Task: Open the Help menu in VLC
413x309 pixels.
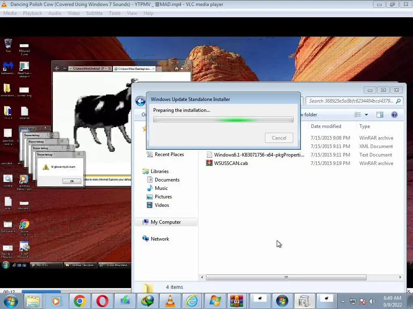Action: [148, 13]
